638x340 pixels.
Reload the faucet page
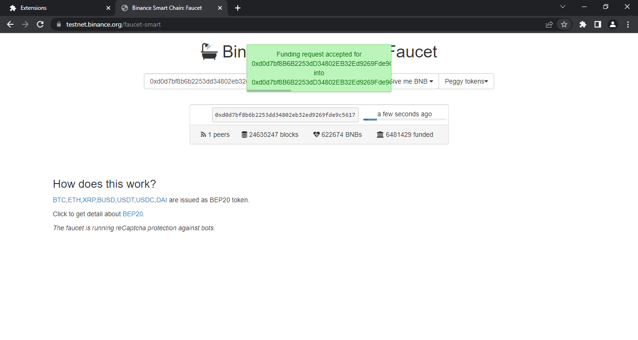click(x=40, y=24)
